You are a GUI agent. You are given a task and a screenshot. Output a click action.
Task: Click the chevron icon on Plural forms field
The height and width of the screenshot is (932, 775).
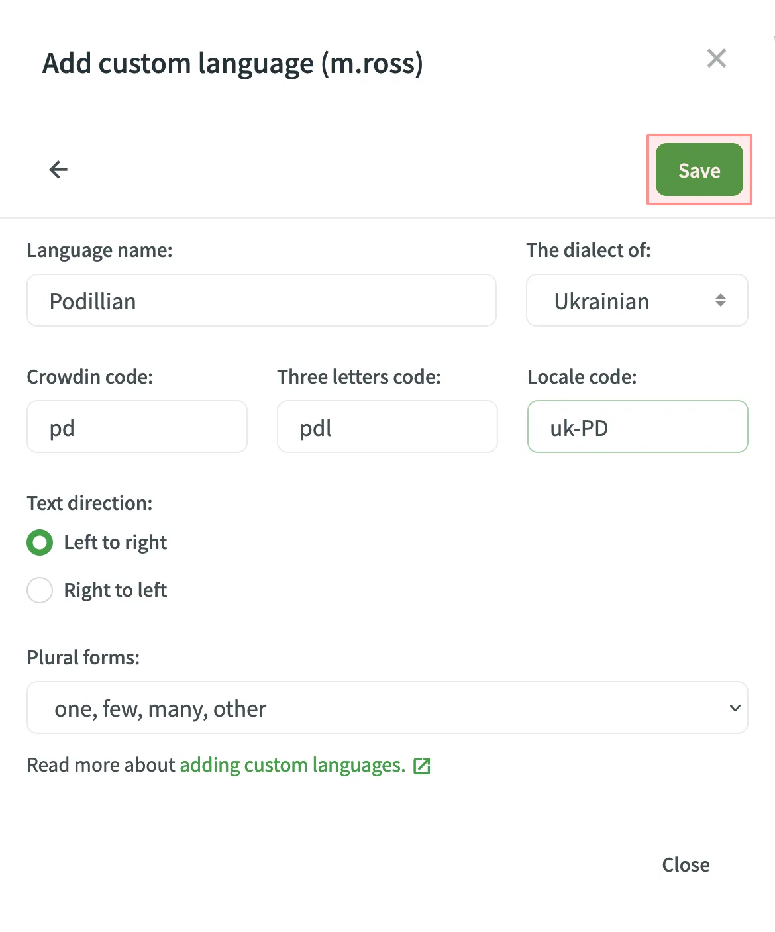pos(735,707)
